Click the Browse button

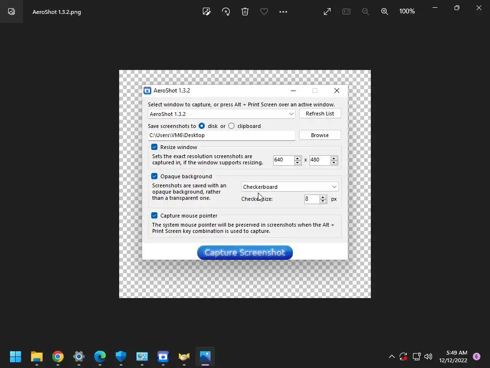coord(320,135)
